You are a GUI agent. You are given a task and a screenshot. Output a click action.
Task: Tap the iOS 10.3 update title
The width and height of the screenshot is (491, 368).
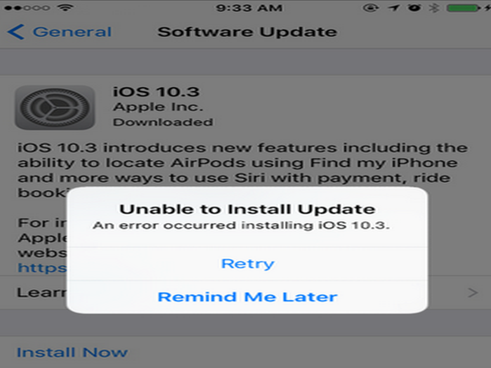coord(156,92)
